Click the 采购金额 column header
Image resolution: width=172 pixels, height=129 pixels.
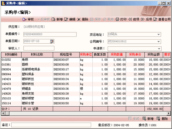154,55
